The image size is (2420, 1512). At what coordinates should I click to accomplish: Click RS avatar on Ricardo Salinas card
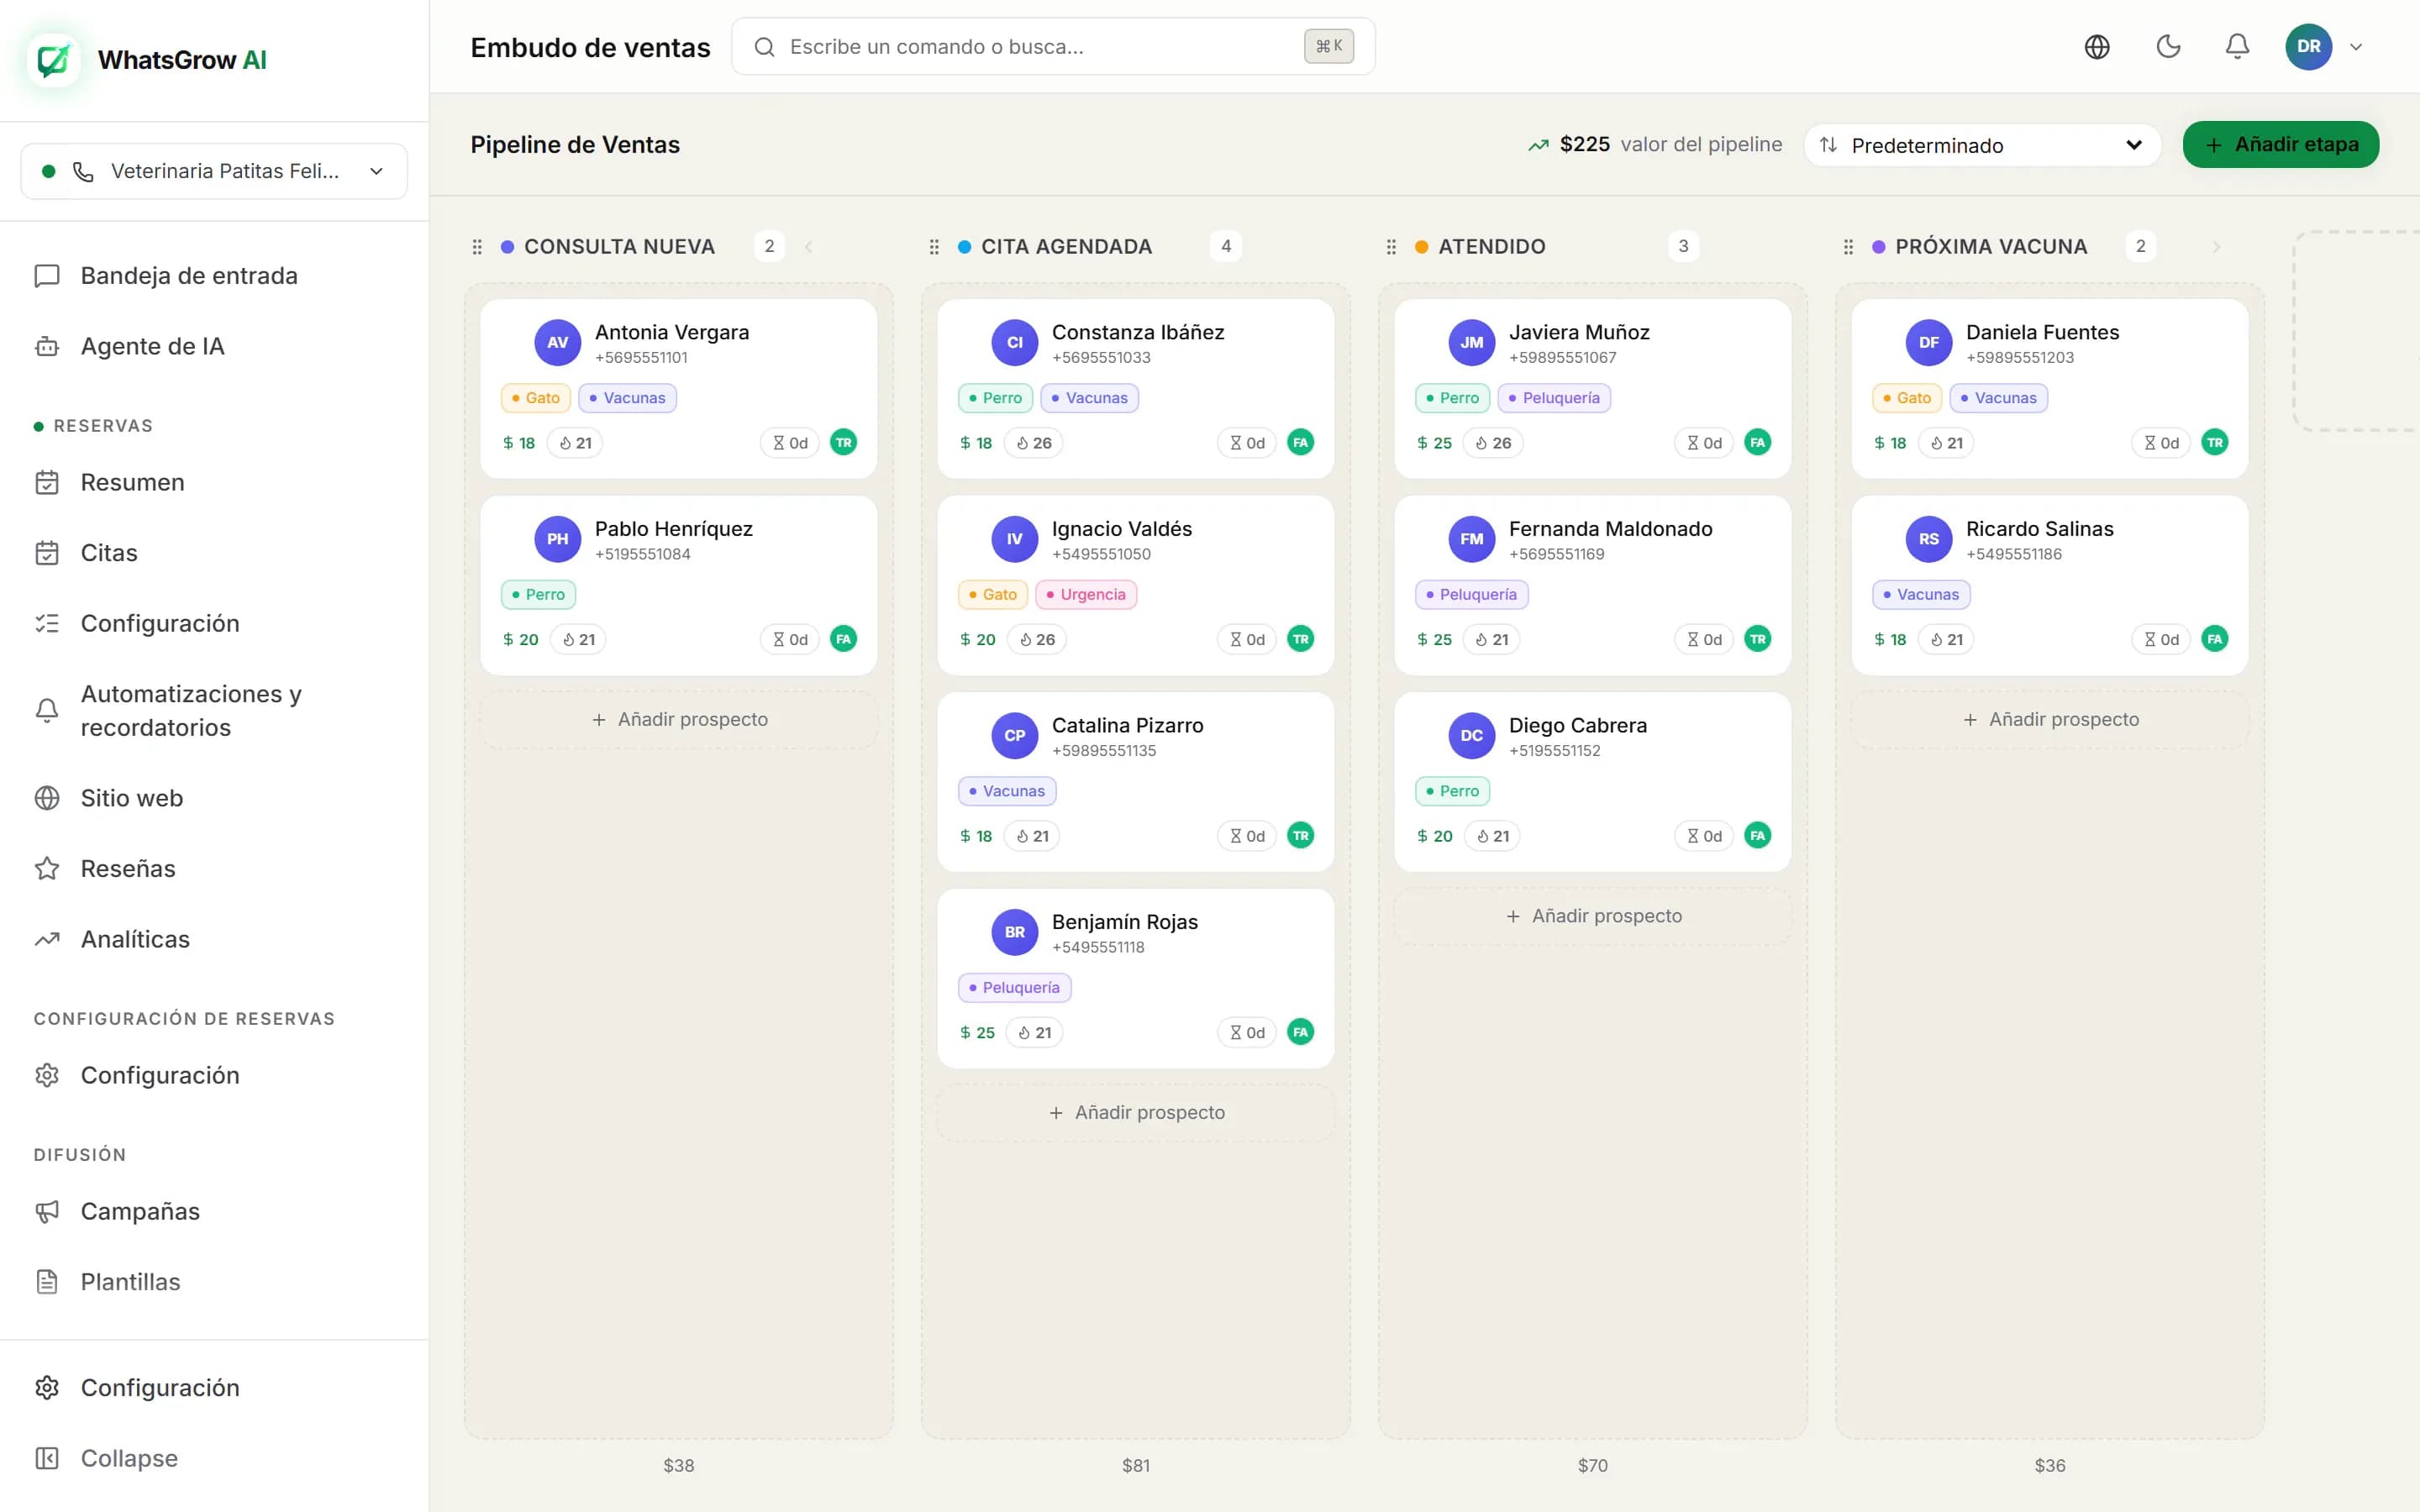tap(1929, 539)
